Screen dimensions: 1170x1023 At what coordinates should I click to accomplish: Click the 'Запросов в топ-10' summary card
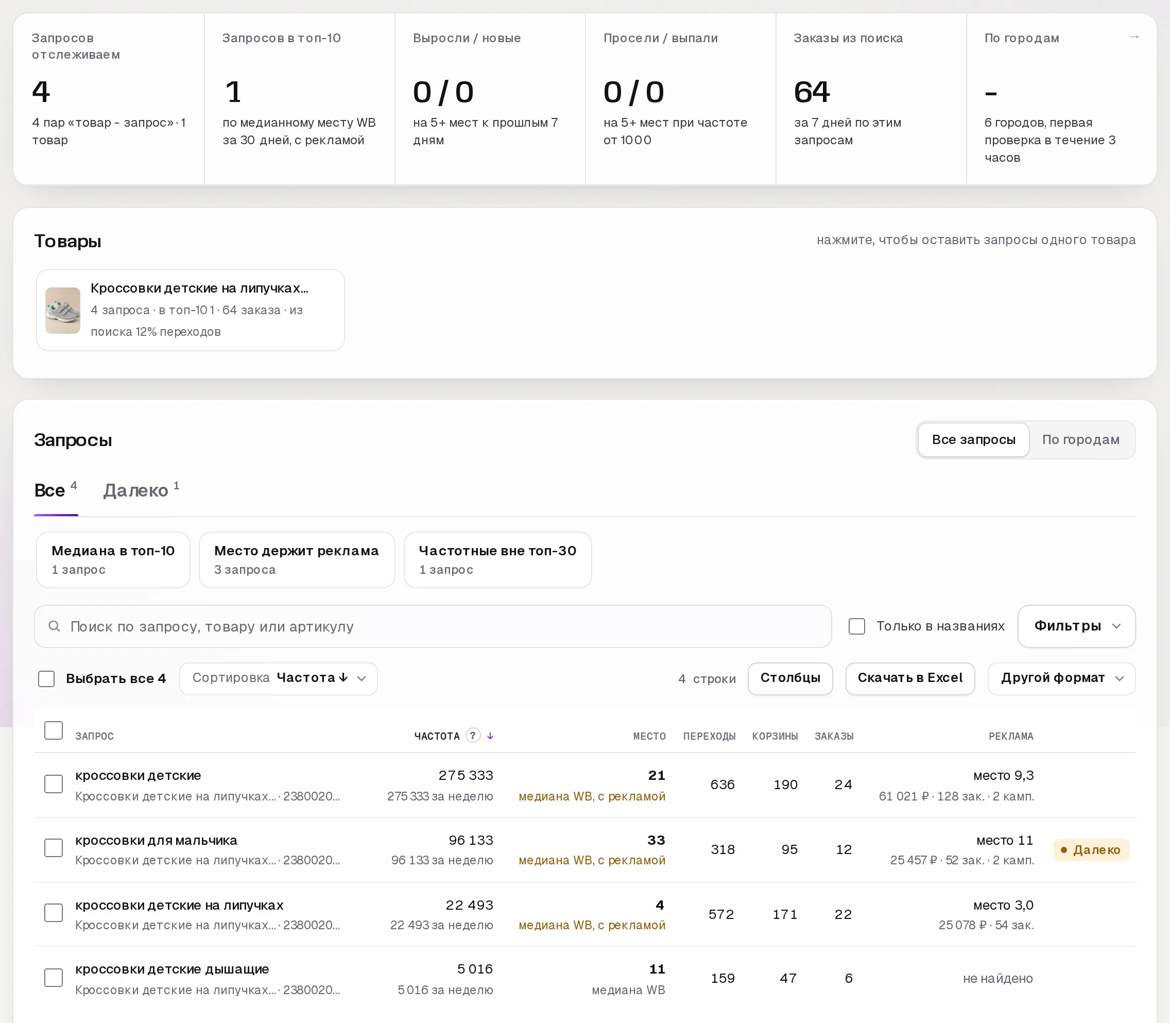299,99
